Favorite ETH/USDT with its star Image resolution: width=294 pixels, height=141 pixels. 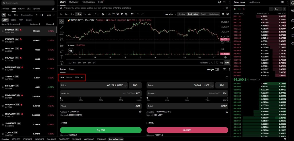pyautogui.click(x=3, y=40)
